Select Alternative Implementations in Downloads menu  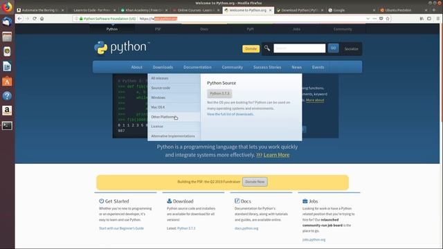(174, 136)
